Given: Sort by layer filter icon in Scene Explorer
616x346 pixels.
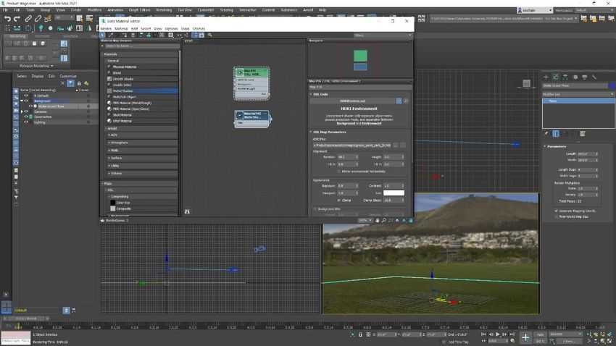Looking at the screenshot, I should [x=70, y=83].
